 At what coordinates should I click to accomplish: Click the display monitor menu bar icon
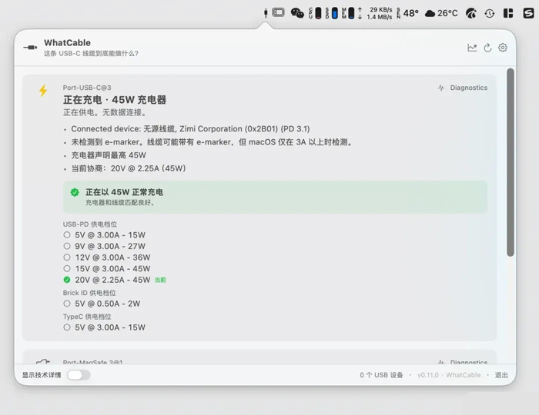click(x=279, y=13)
